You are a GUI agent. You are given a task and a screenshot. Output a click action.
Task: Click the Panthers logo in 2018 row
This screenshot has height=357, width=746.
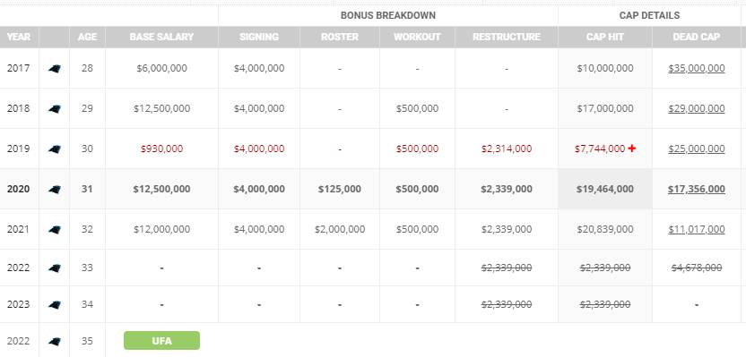tap(54, 109)
